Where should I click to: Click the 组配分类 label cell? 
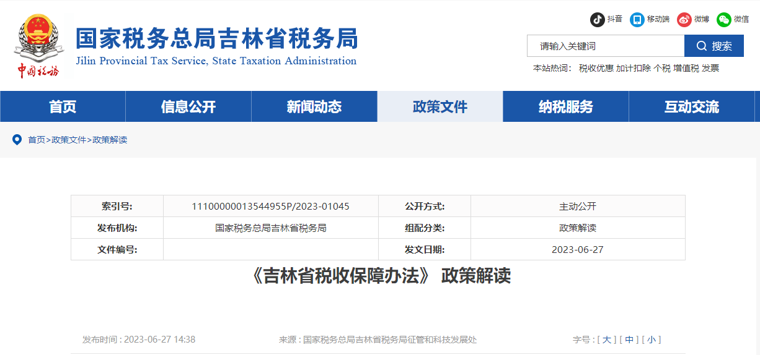pyautogui.click(x=425, y=228)
